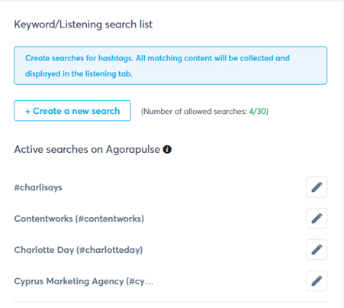
Task: Edit the Cyprus Marketing Agency search
Action: (x=317, y=280)
